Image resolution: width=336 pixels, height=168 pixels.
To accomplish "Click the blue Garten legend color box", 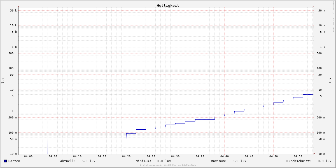I will (x=5, y=161).
